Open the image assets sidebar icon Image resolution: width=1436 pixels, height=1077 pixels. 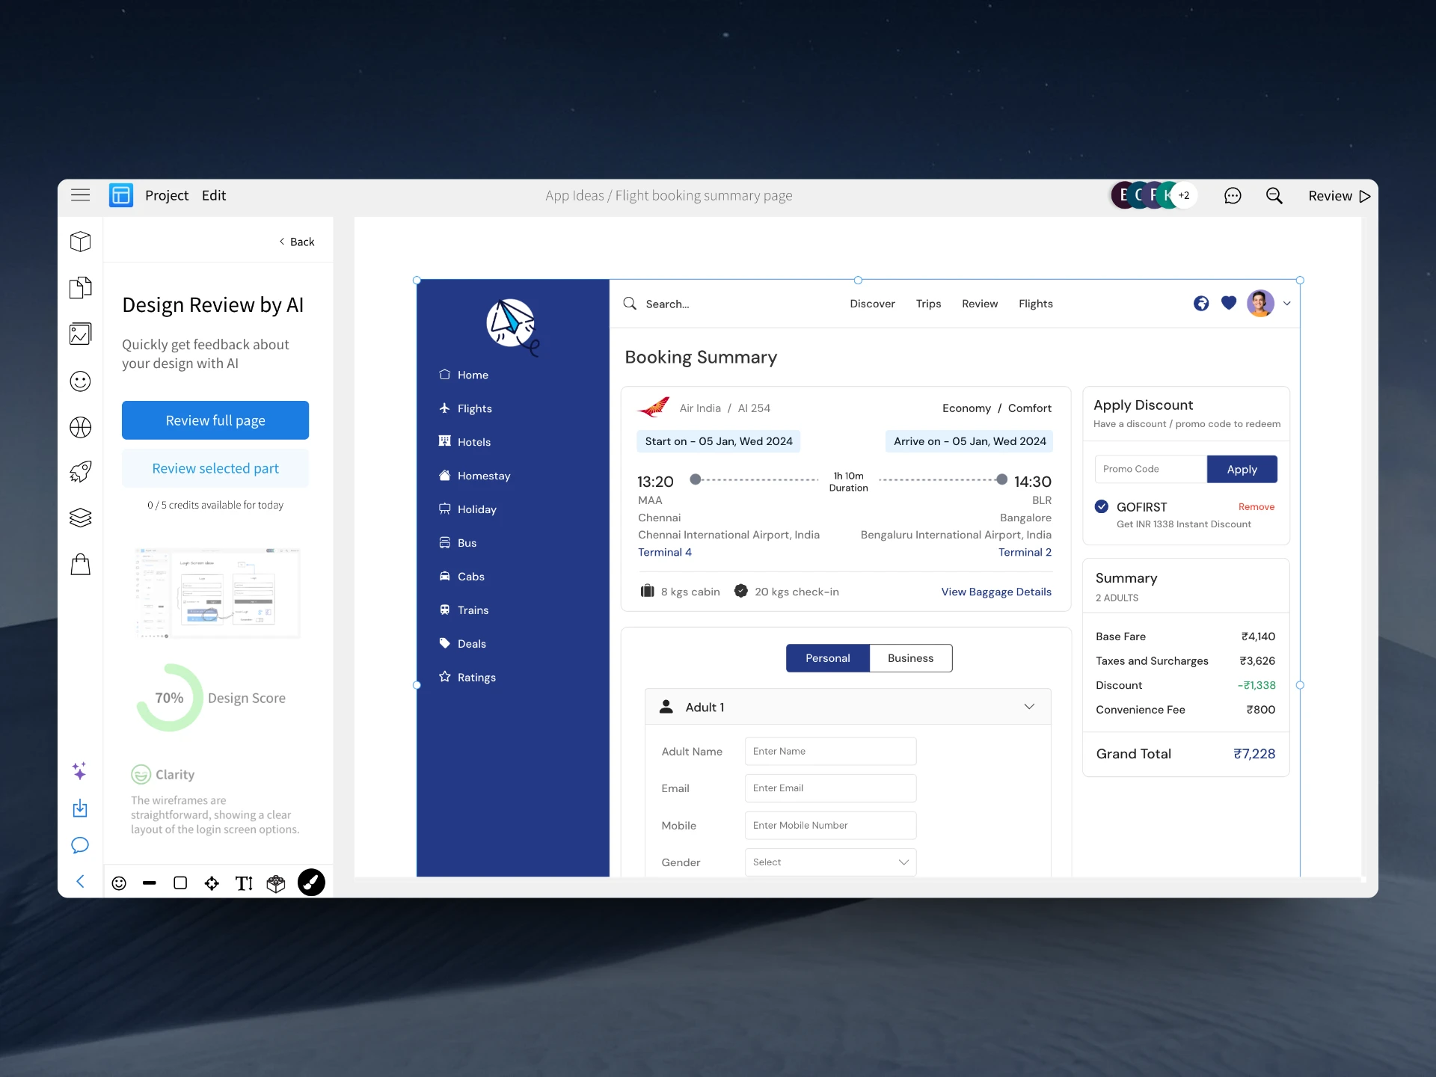tap(80, 334)
